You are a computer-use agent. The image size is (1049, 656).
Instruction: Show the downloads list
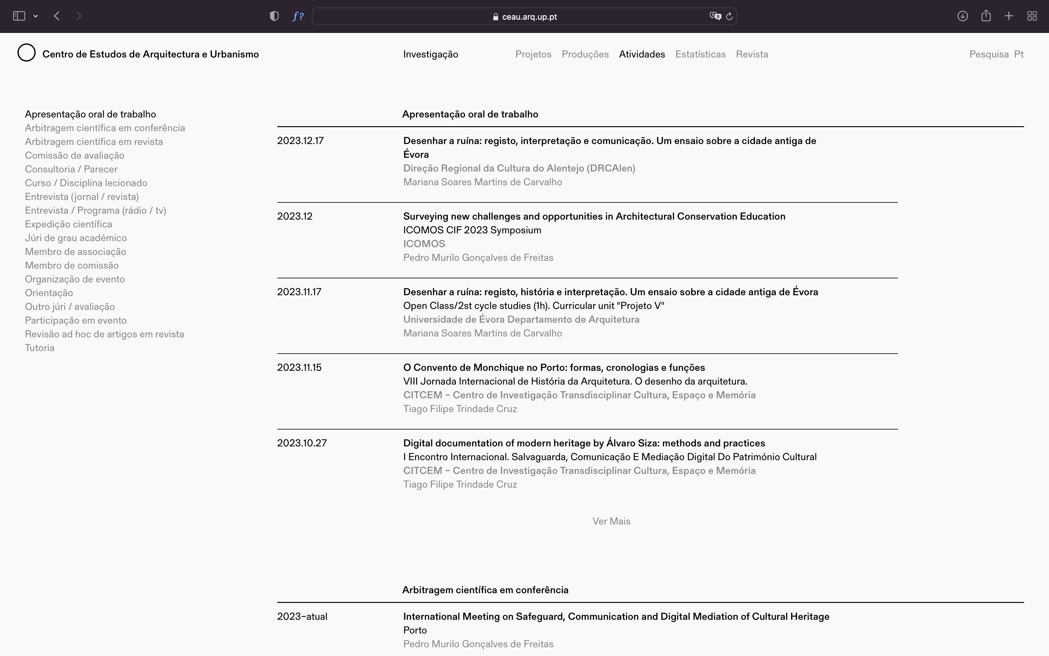(962, 16)
